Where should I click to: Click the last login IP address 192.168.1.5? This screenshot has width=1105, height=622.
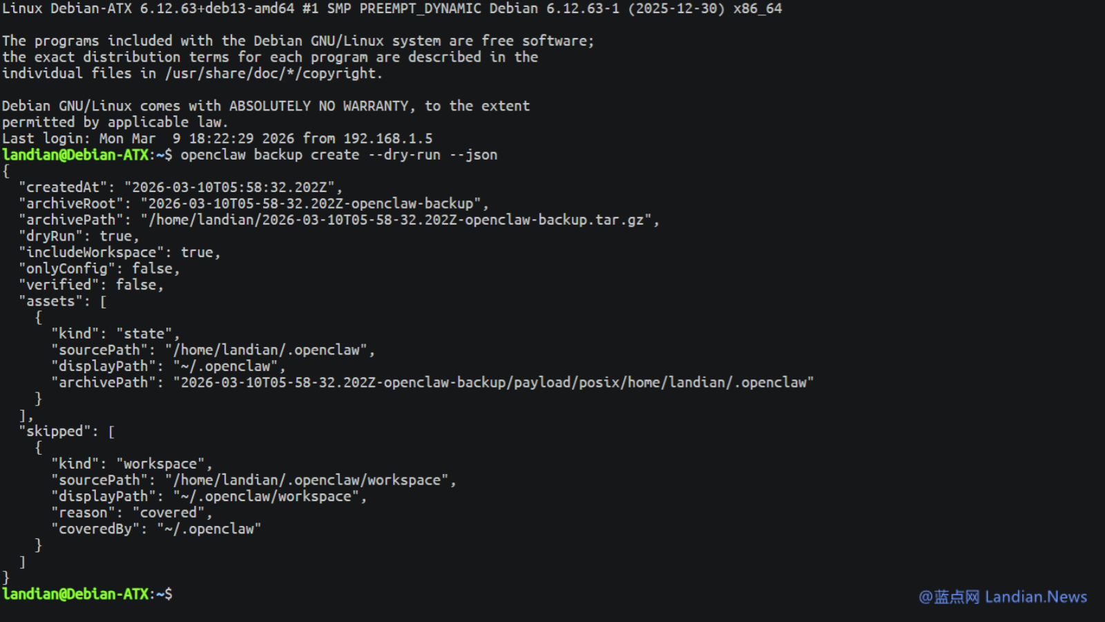click(388, 138)
